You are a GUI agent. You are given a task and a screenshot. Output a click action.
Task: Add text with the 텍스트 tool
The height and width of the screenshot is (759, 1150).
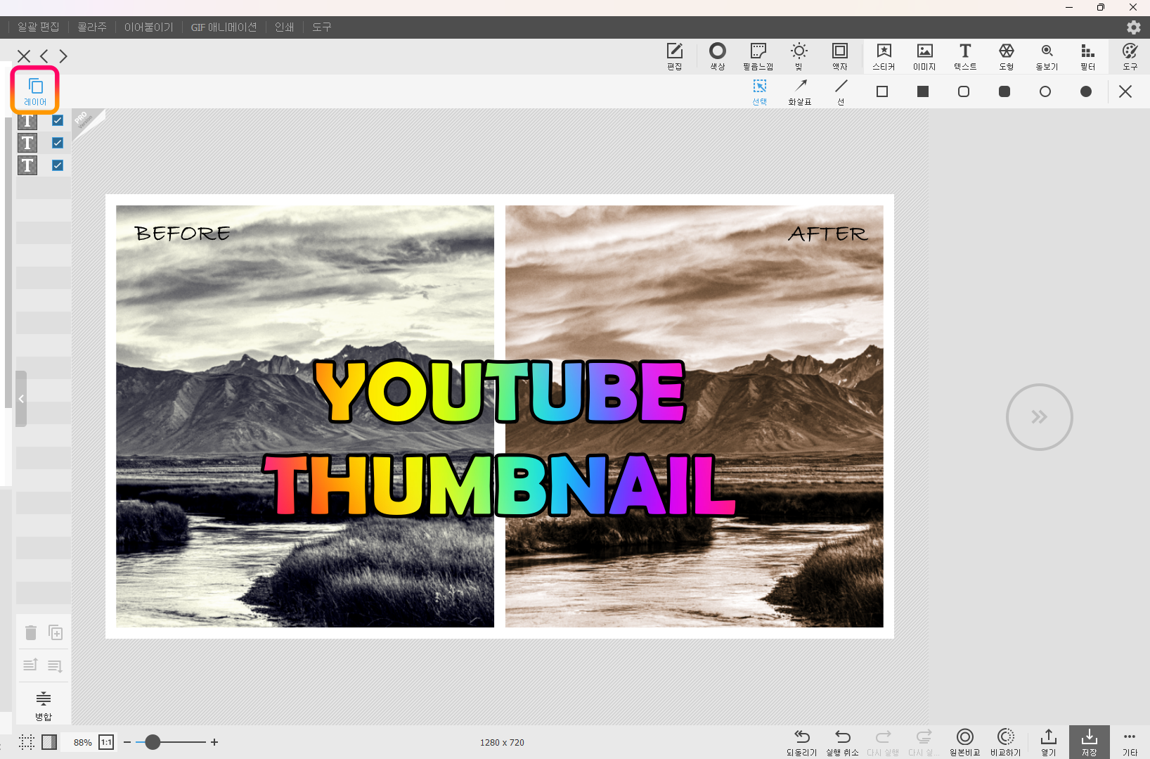point(965,56)
